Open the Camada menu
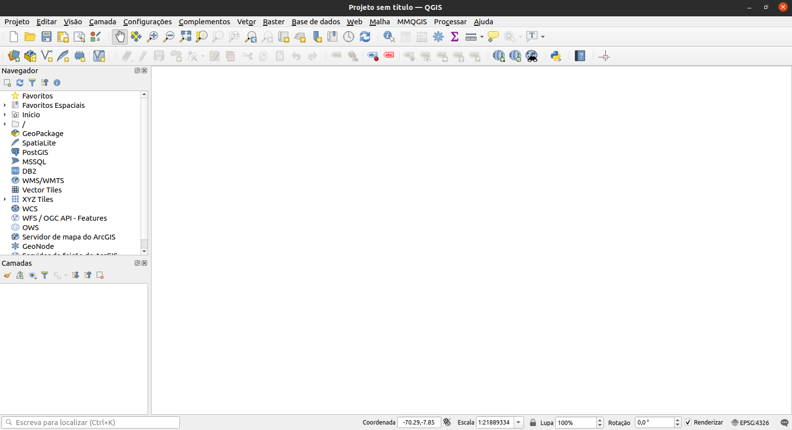 (103, 22)
